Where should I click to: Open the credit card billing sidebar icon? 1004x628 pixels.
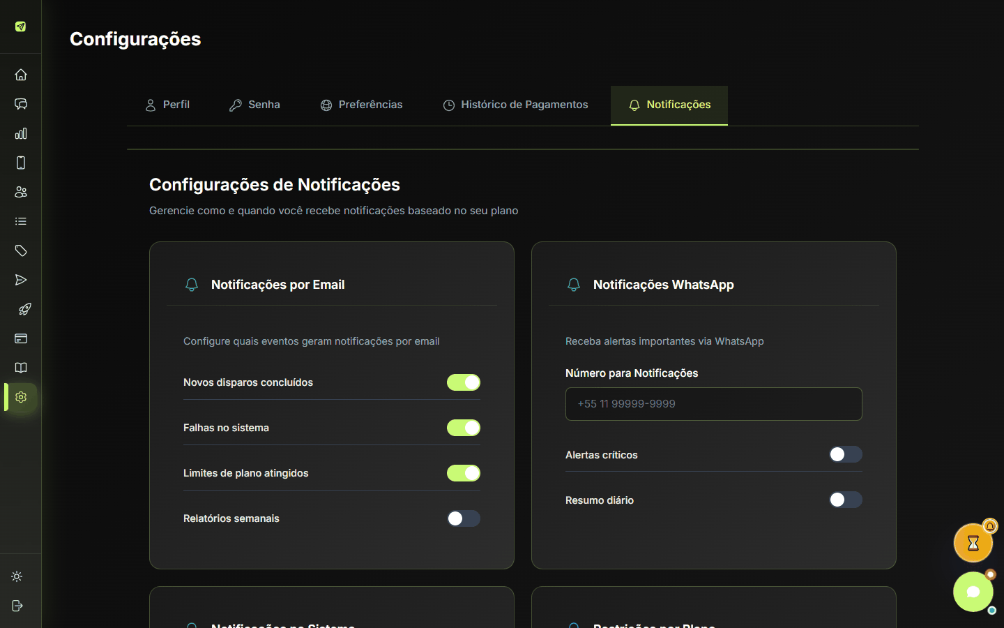click(x=21, y=338)
